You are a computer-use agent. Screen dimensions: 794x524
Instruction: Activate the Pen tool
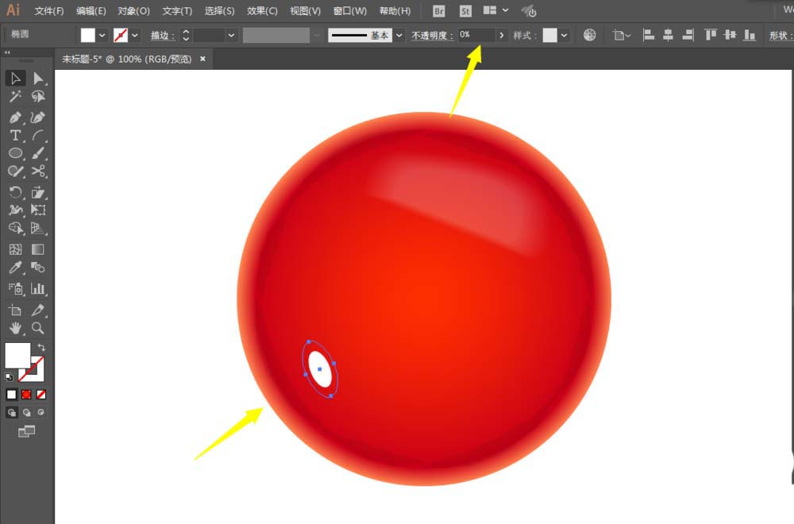(15, 118)
